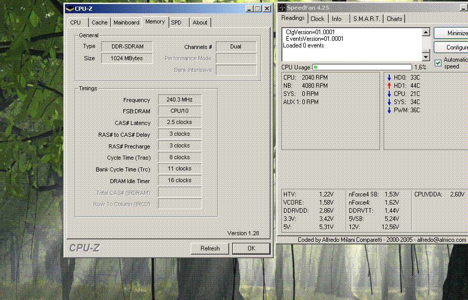Click the Refresh button in CPU-Z
The width and height of the screenshot is (468, 300).
(210, 248)
